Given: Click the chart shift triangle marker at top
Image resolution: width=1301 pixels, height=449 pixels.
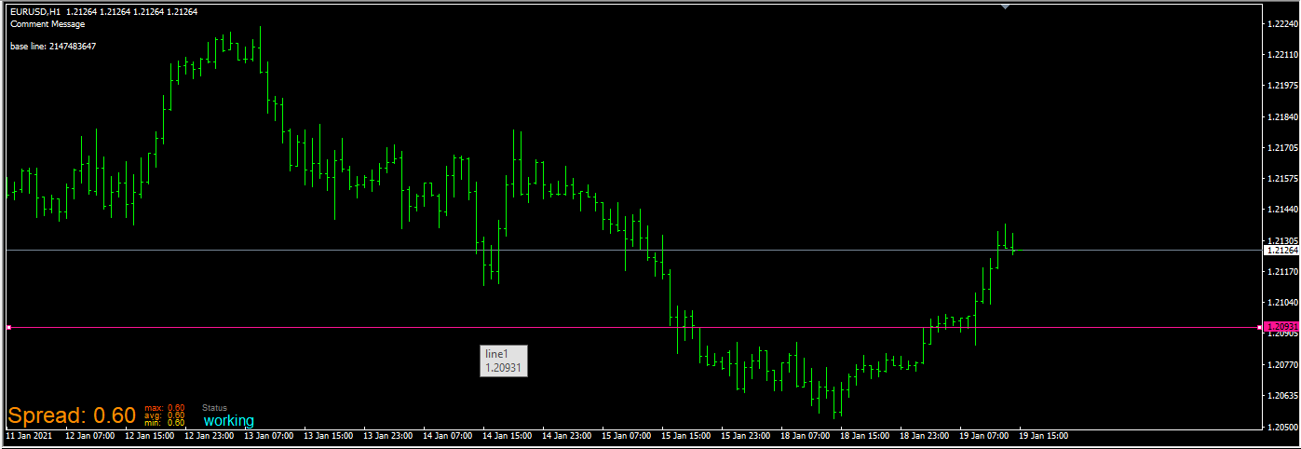Looking at the screenshot, I should tap(1005, 7).
